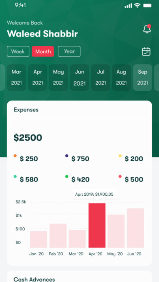Choose the Jun 2021 month tab
The image size is (159, 282).
(79, 77)
